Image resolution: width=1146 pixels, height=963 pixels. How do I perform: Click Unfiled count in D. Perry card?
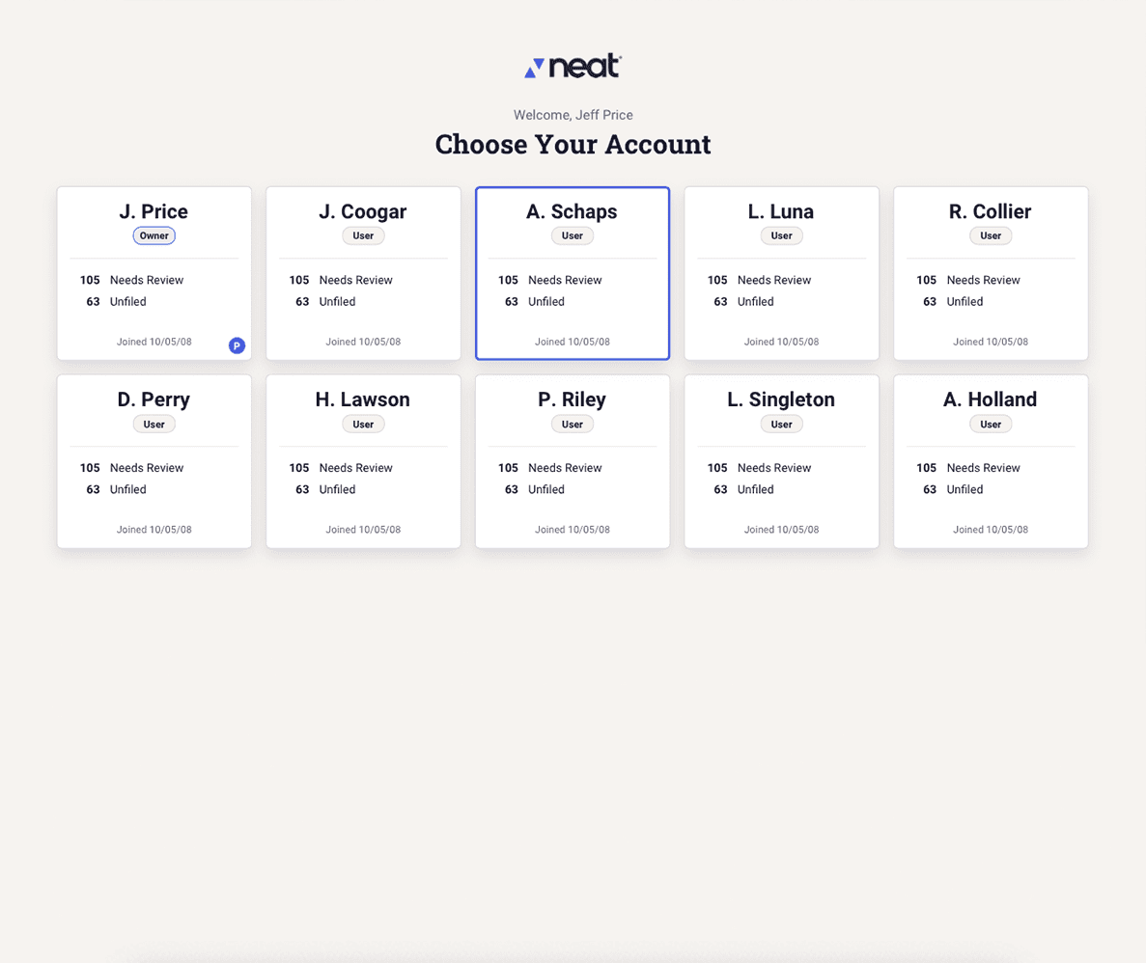pos(93,489)
